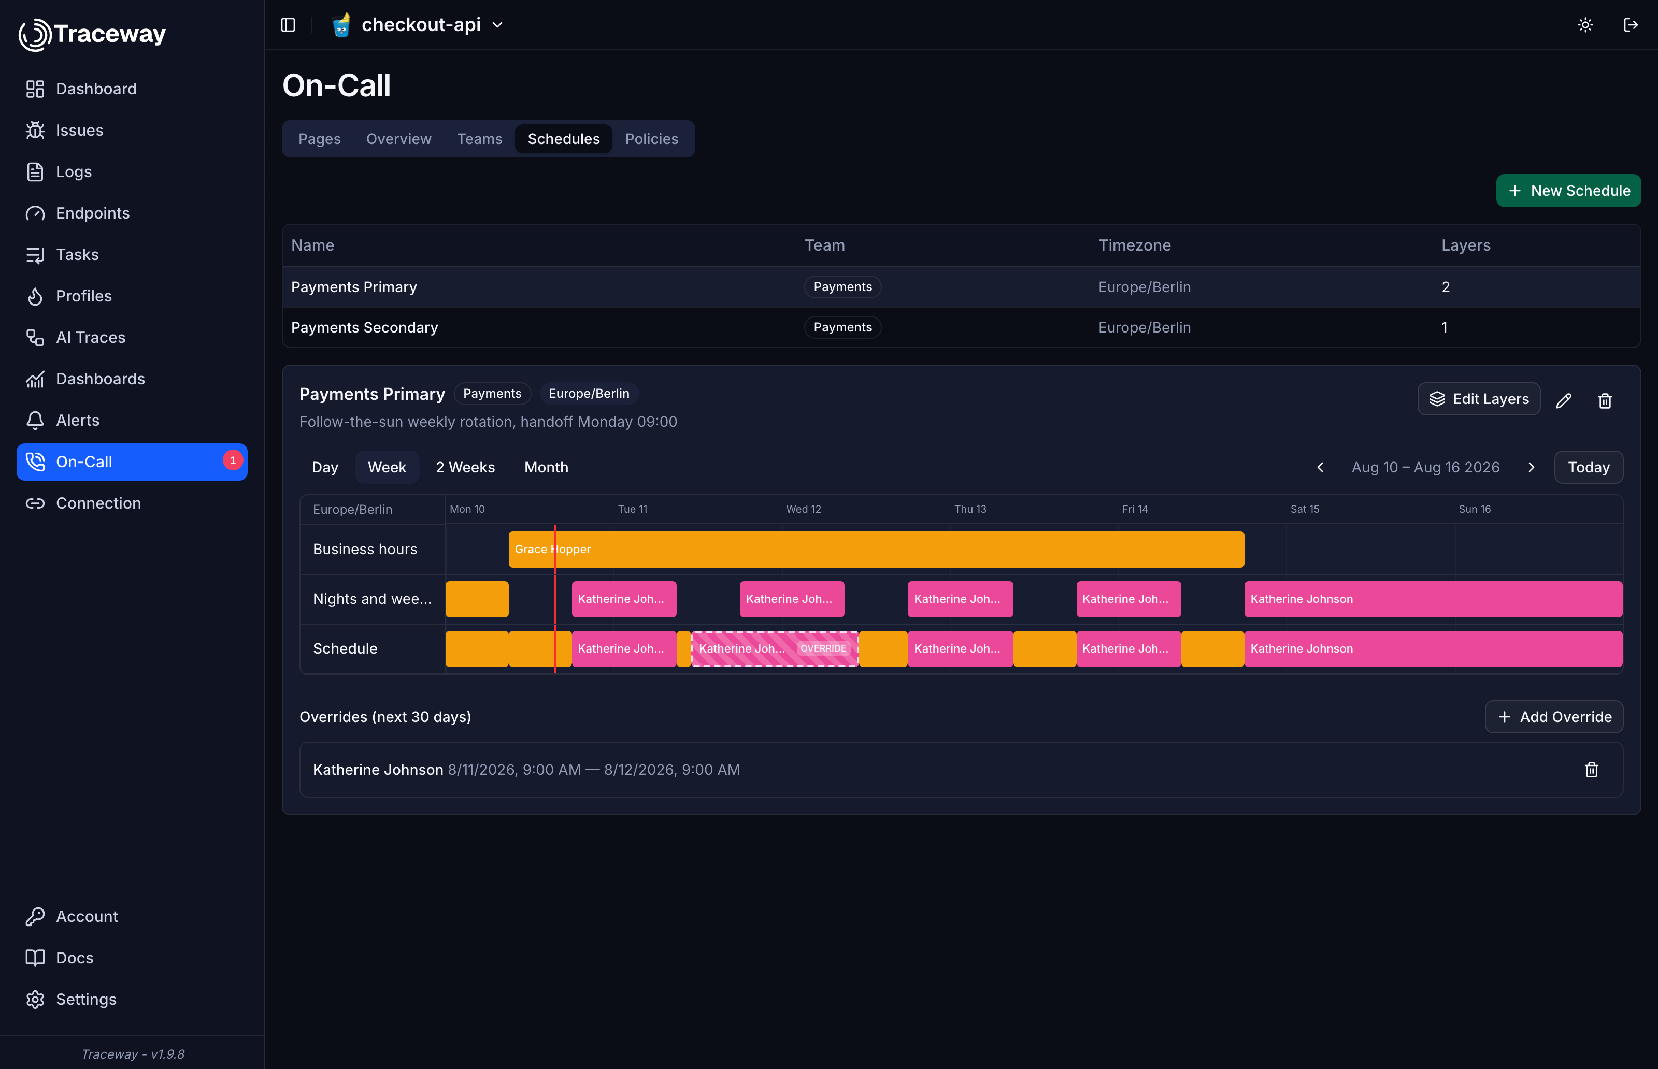The width and height of the screenshot is (1658, 1069).
Task: Switch to the Policies tab
Action: coord(651,139)
